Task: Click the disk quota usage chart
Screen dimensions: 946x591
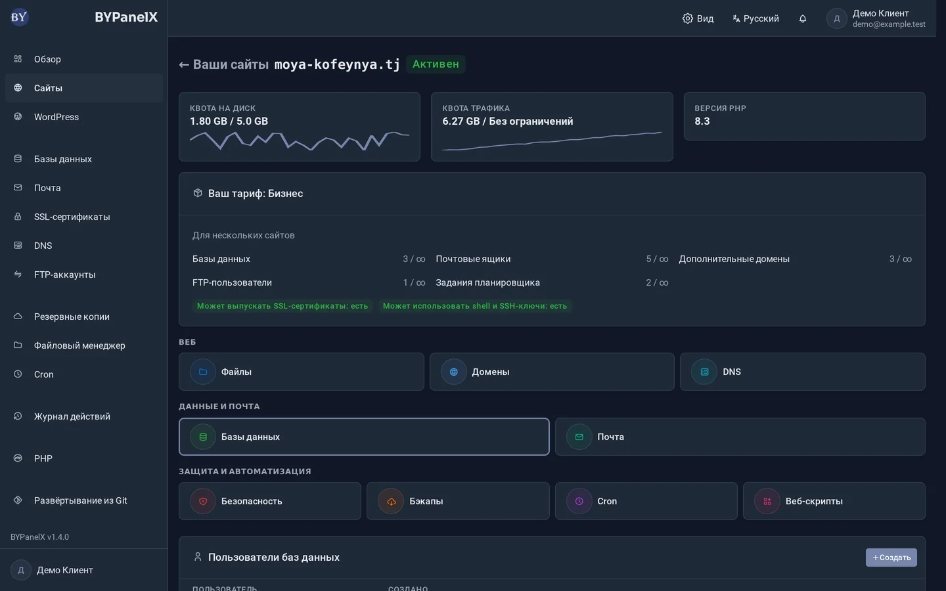Action: coord(300,141)
